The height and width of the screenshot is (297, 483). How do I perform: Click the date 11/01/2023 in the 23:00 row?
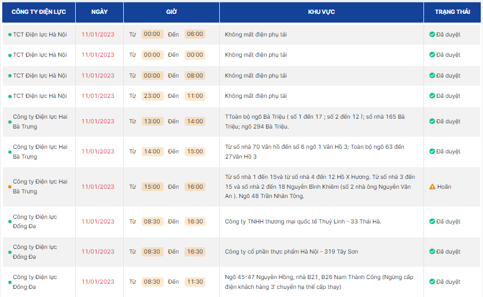pos(98,96)
